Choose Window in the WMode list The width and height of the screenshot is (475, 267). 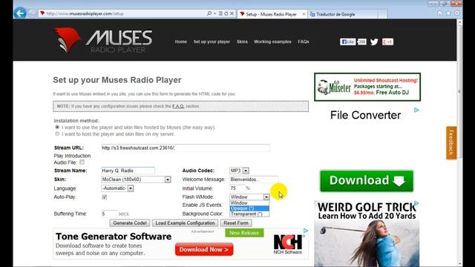coord(249,203)
